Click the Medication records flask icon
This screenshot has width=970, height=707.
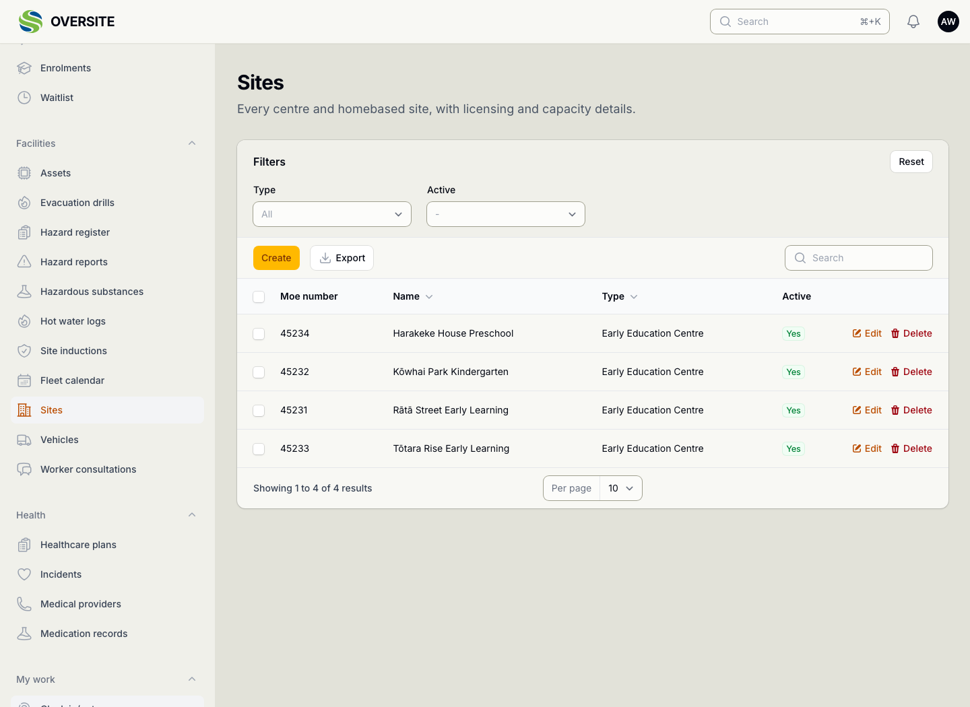(24, 634)
